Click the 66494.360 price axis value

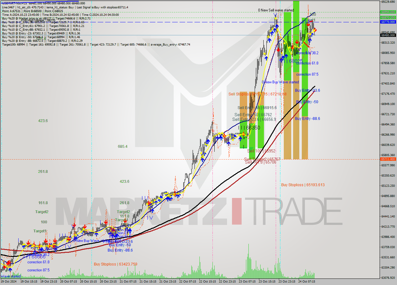click(x=388, y=124)
